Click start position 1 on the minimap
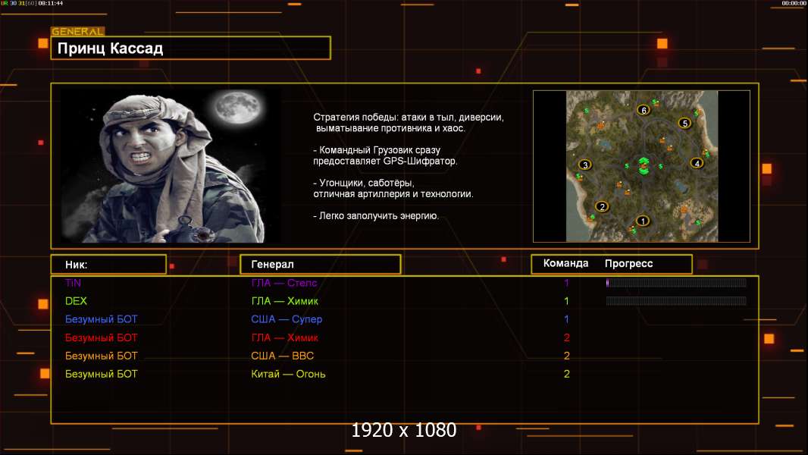Image resolution: width=808 pixels, height=455 pixels. point(643,221)
